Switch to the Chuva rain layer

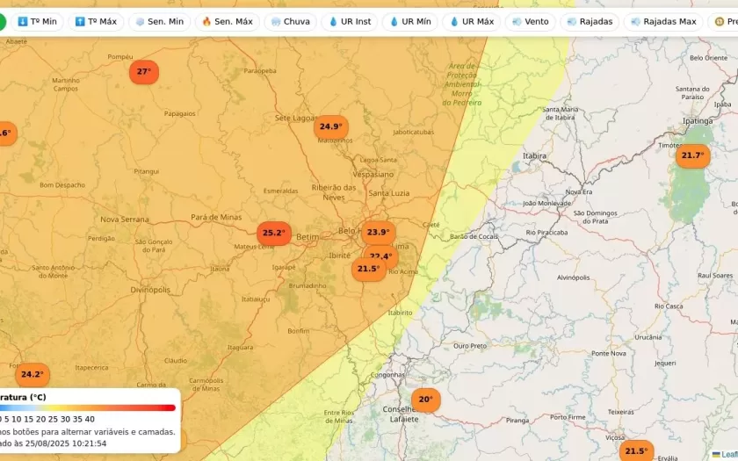(x=291, y=22)
